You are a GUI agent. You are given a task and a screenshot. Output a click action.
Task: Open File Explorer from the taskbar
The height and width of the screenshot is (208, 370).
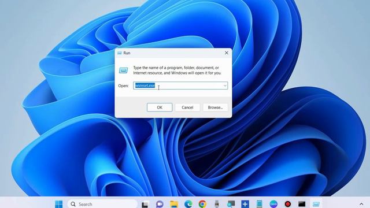(174, 204)
